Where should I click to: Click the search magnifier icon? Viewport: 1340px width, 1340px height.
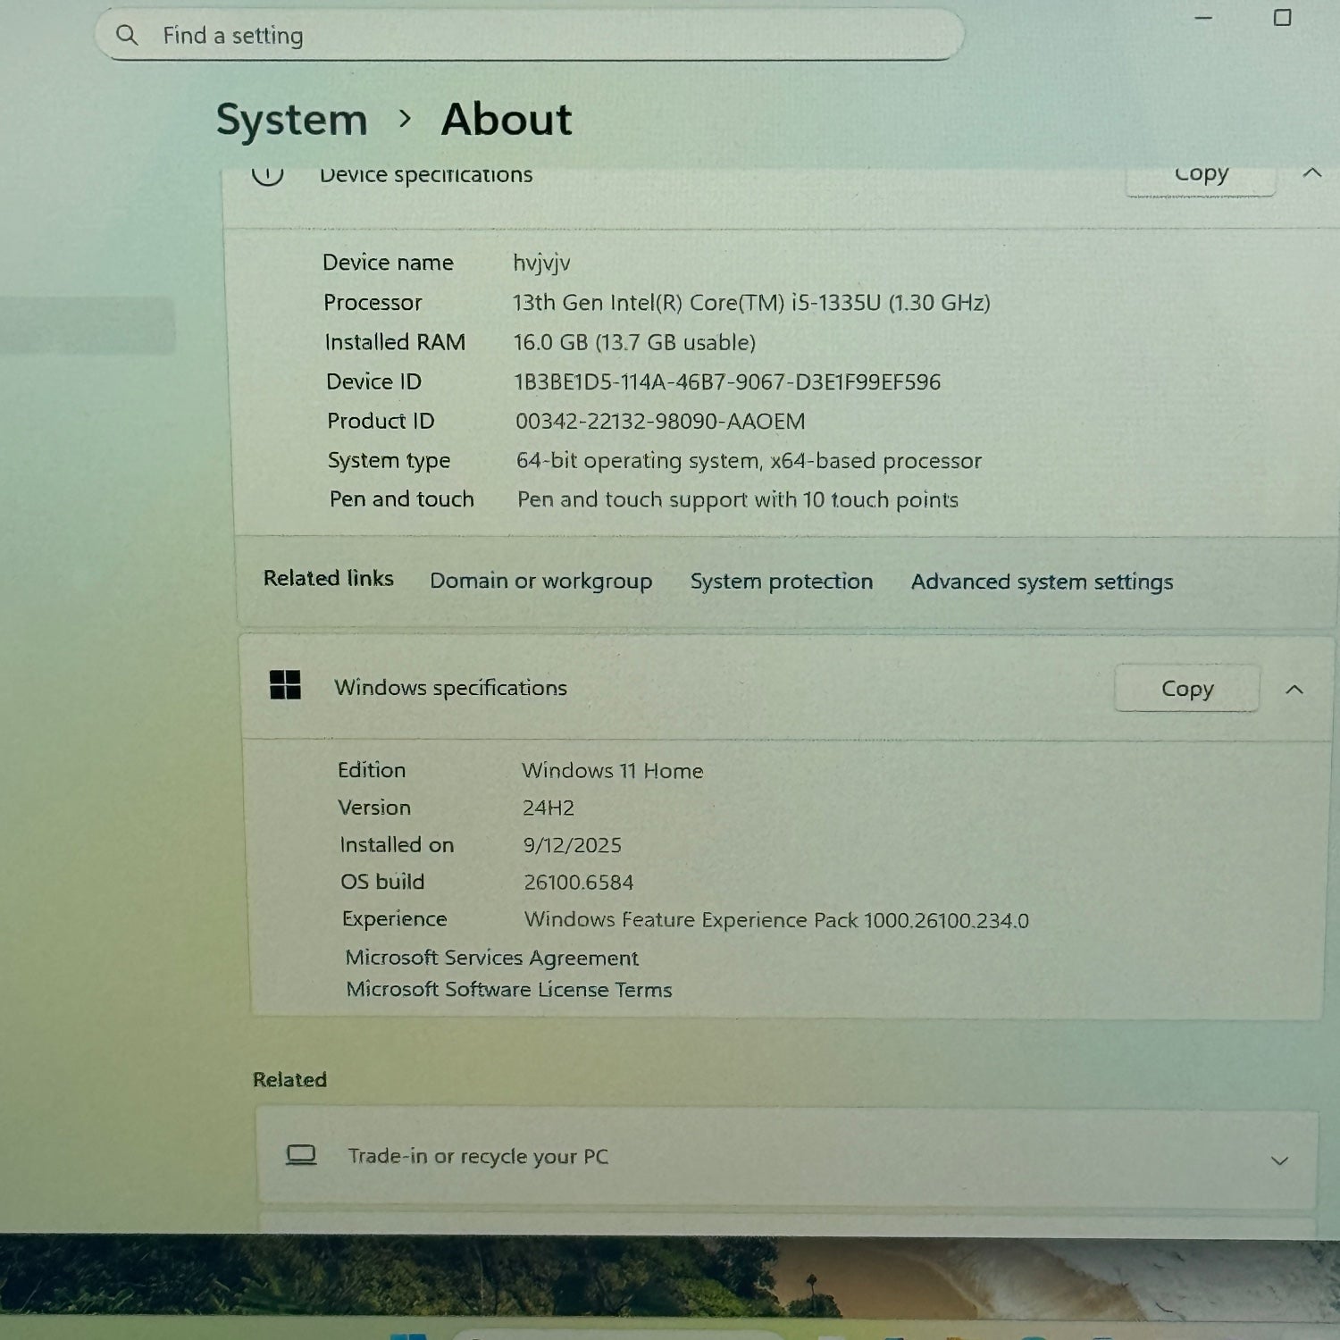[127, 35]
